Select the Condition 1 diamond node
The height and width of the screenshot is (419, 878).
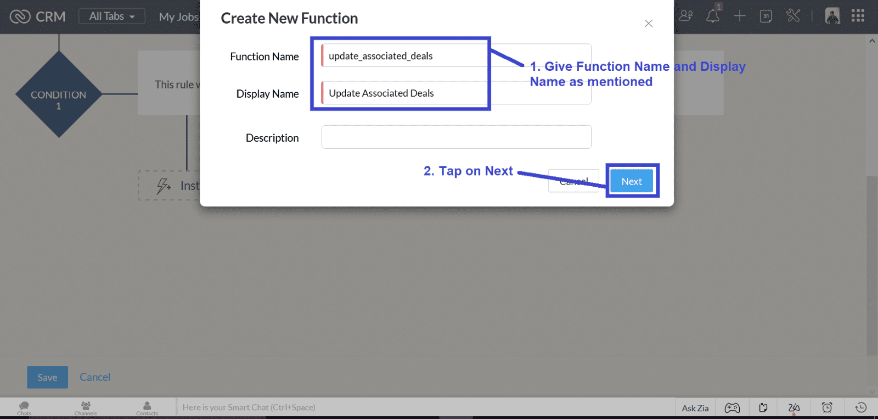[59, 94]
